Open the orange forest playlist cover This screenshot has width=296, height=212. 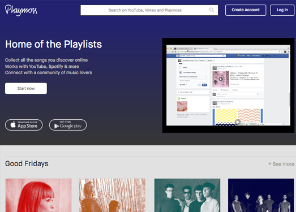click(x=112, y=195)
